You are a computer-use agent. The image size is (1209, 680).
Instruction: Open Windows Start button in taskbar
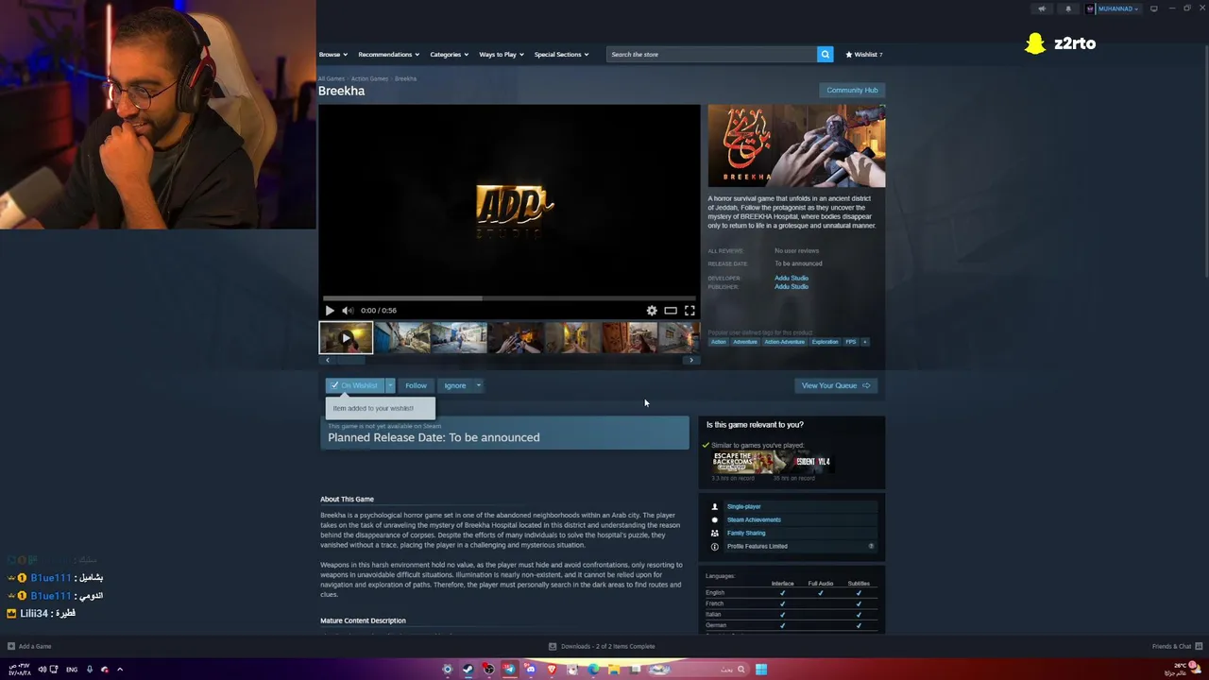point(761,670)
